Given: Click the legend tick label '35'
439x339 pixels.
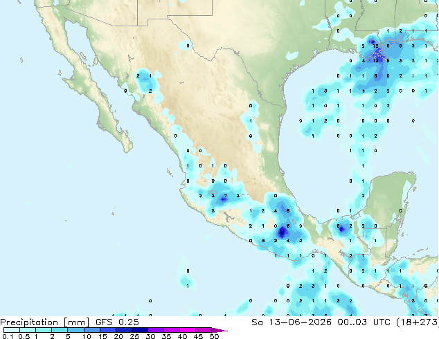Looking at the screenshot, I should point(166,336).
